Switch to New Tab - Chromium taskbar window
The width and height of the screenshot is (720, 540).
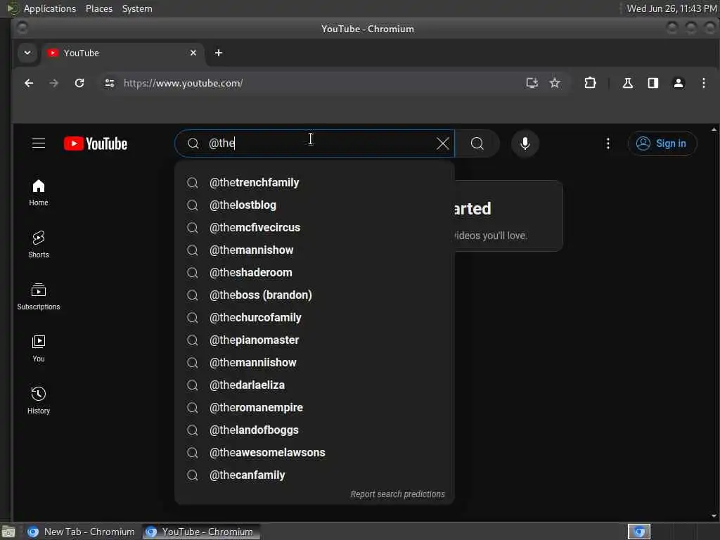click(x=82, y=532)
